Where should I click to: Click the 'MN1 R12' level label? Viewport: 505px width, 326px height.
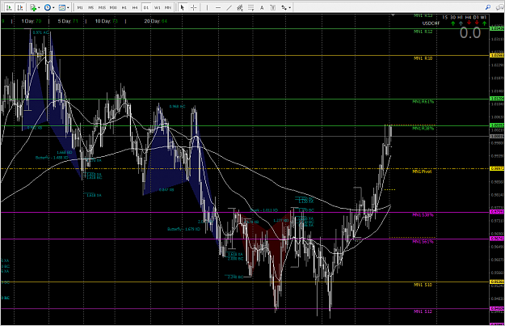423,32
